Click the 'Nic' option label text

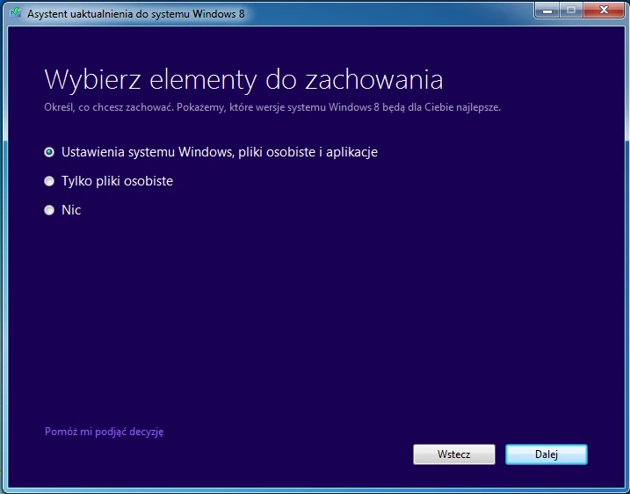[71, 210]
